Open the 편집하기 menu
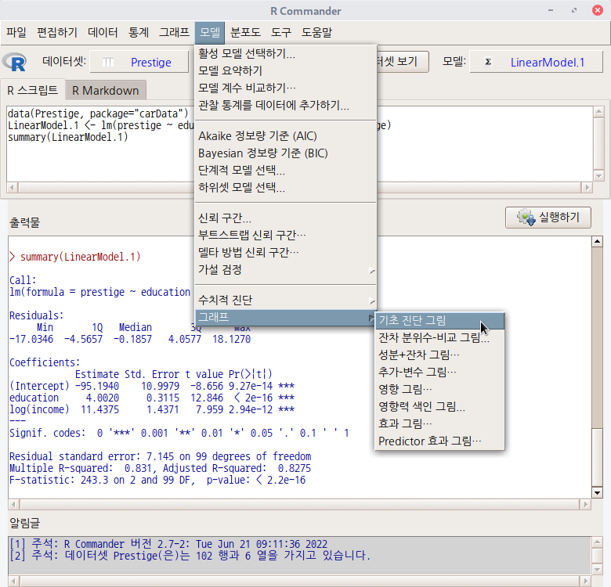This screenshot has width=611, height=587. point(57,32)
